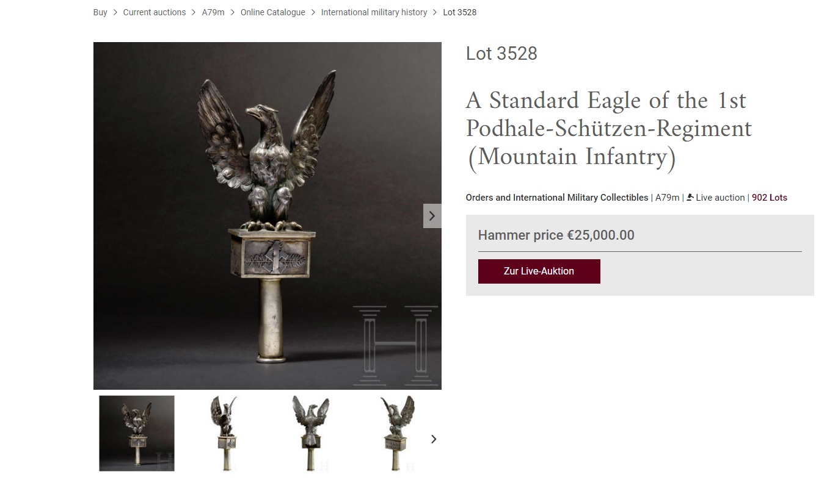Open Orders and International Military Collectibles link

point(557,198)
